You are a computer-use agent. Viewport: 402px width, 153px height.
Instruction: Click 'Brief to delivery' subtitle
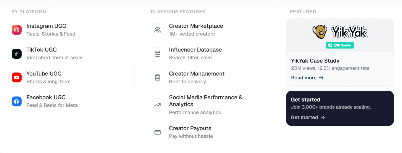[x=187, y=82]
